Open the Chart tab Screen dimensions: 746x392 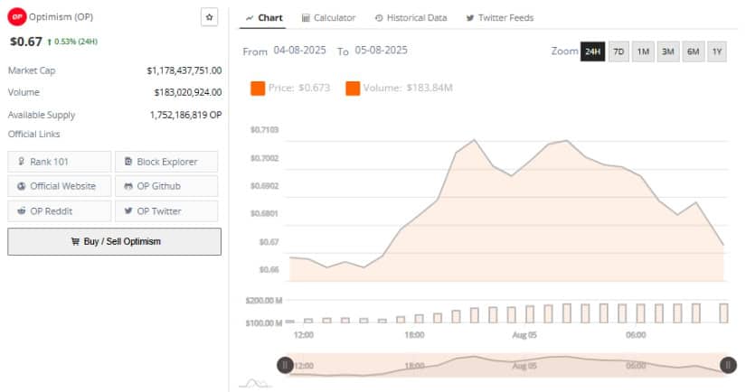[264, 18]
